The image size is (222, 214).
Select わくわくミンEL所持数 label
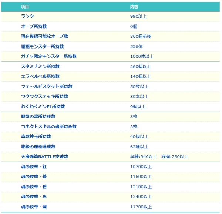pyautogui.click(x=43, y=106)
